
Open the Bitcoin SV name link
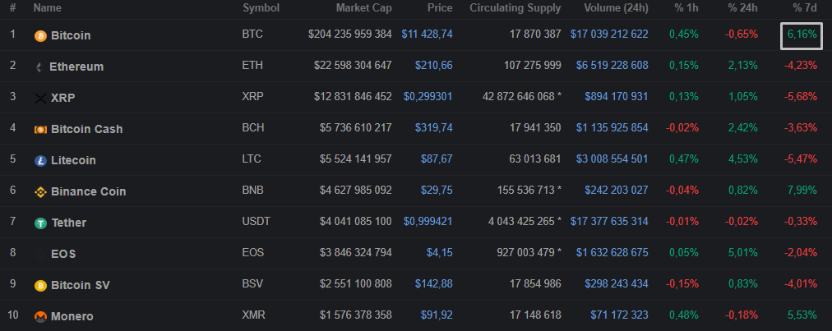[x=80, y=286]
